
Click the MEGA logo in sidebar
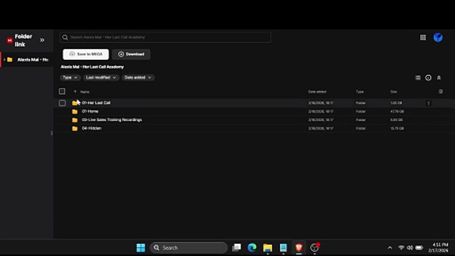(10, 41)
